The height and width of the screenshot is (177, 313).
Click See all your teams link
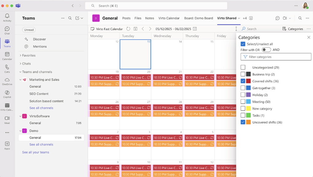click(x=36, y=152)
